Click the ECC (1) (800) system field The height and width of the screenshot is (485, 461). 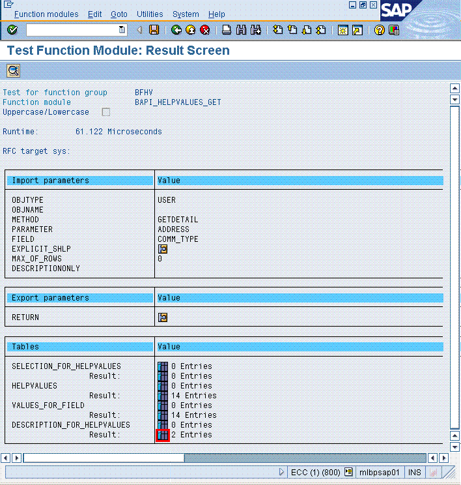[315, 473]
